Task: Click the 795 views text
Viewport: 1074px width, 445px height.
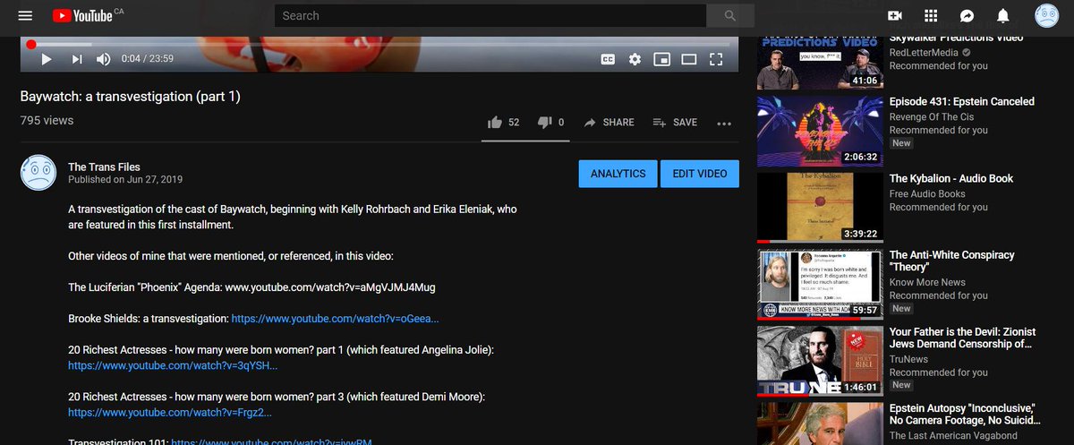Action: 47,120
